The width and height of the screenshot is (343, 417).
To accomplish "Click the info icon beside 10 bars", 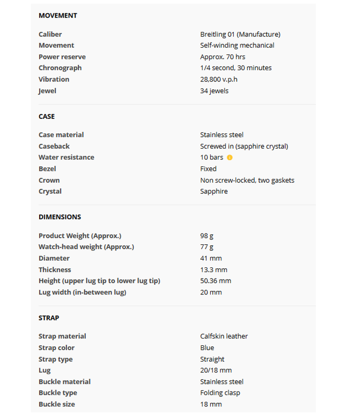I will pyautogui.click(x=230, y=157).
